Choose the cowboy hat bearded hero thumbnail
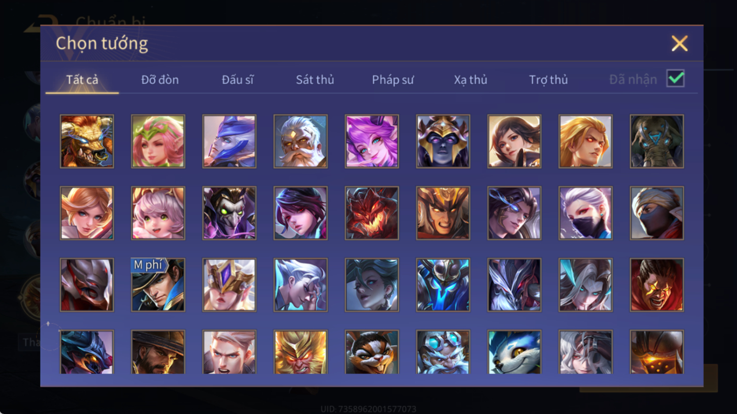Viewport: 737px width, 414px height. pyautogui.click(x=158, y=352)
